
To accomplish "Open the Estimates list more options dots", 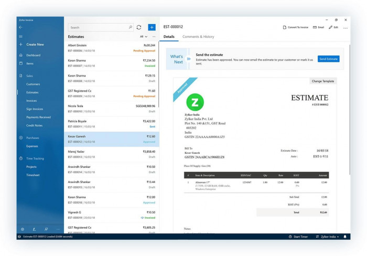I will [154, 37].
